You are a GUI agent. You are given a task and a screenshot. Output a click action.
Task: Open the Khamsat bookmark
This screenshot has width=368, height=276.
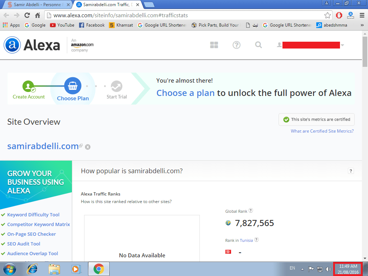coord(121,25)
